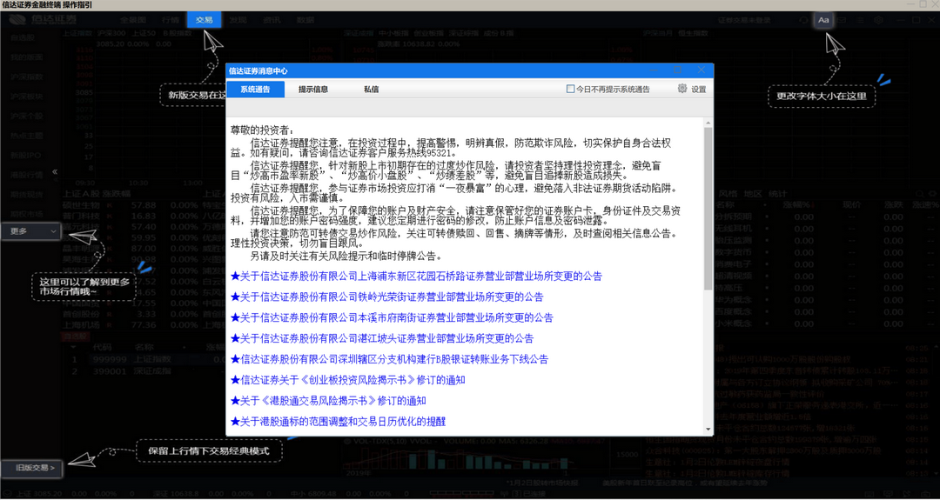Open 我的版面 in the left sidebar

tap(26, 57)
